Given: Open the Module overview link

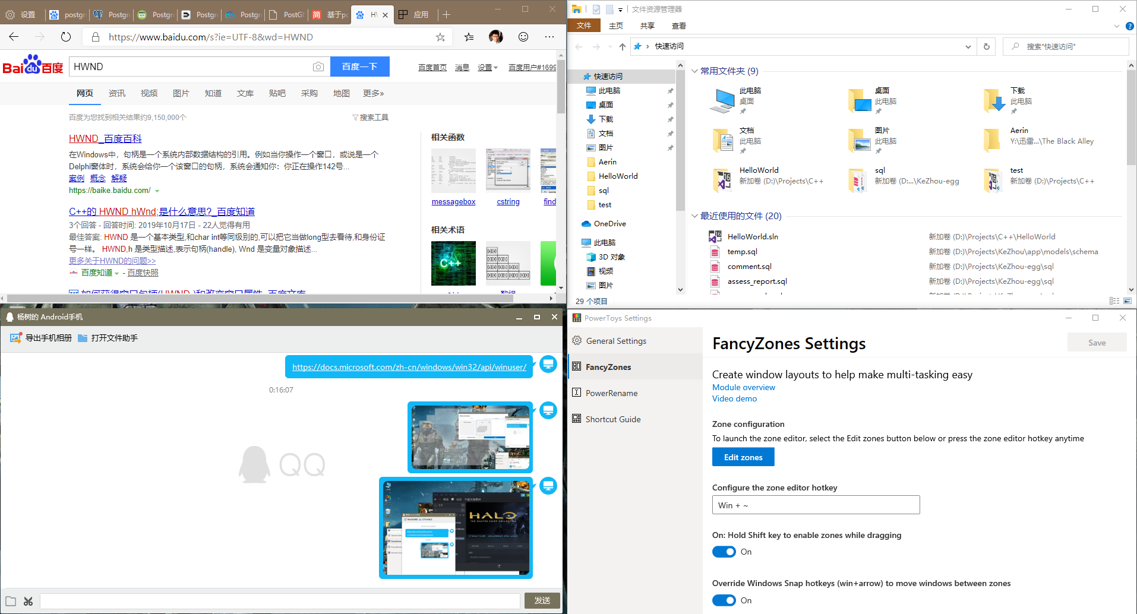Looking at the screenshot, I should click(743, 387).
